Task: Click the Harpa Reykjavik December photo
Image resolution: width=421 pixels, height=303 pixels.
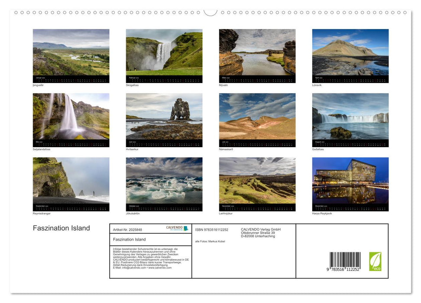Action: click(x=350, y=184)
